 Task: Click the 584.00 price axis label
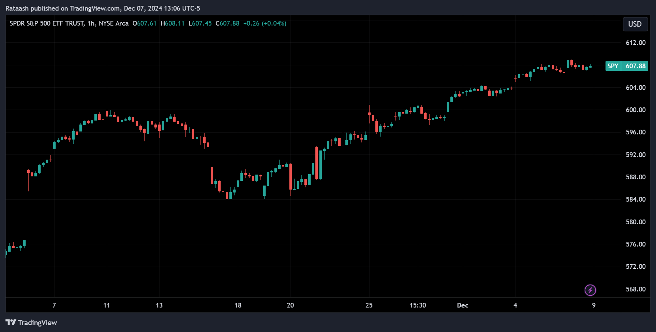pyautogui.click(x=636, y=199)
